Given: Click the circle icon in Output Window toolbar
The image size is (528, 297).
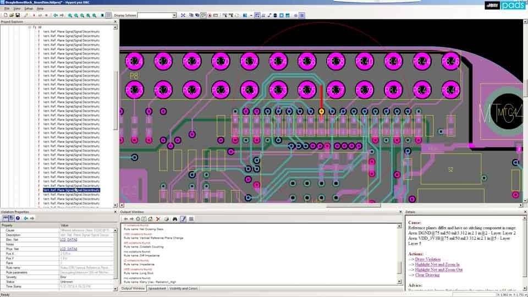Looking at the screenshot, I should tap(137, 219).
